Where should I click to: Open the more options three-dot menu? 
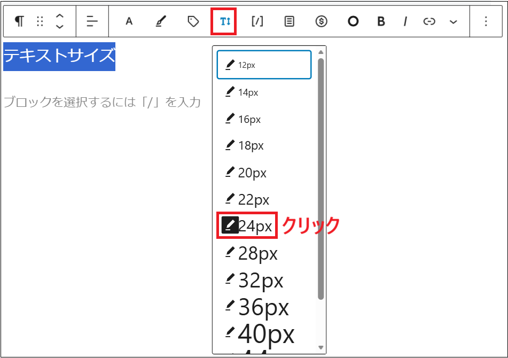coord(485,21)
